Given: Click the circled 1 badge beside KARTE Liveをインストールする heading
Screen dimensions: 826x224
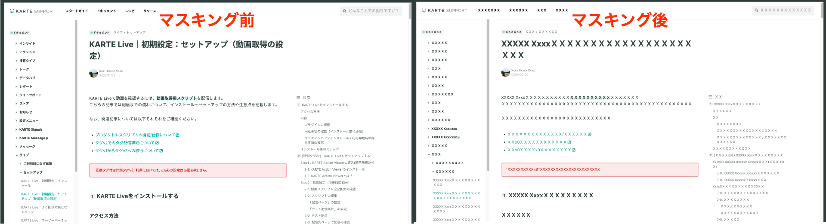Looking at the screenshot, I should click(x=92, y=196).
